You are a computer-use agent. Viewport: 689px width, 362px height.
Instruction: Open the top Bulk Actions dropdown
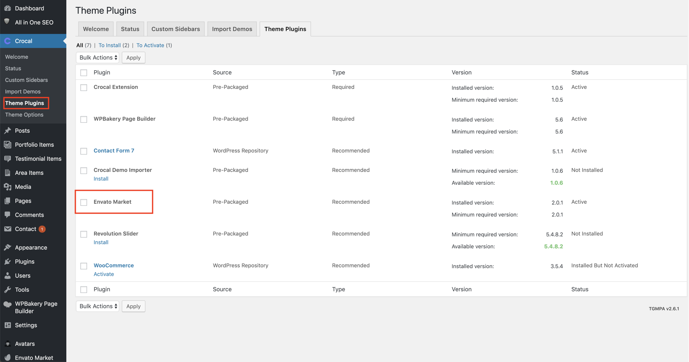(x=98, y=57)
